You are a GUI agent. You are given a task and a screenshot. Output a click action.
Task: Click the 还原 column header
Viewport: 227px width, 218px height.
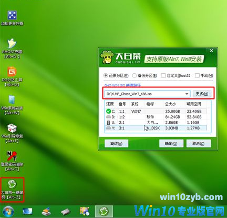[x=110, y=104]
